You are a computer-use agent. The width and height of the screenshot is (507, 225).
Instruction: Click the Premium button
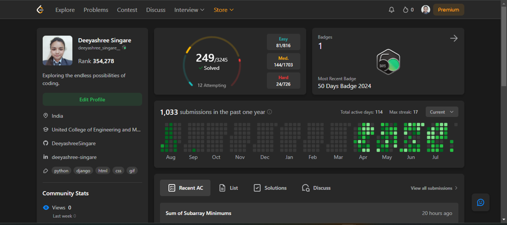[448, 10]
